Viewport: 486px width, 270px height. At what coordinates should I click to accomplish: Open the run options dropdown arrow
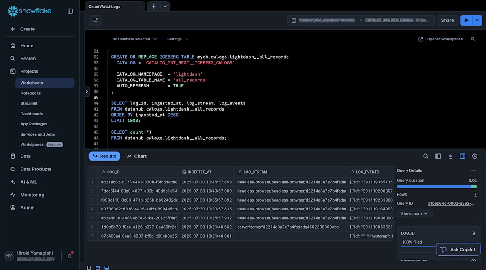pos(477,20)
